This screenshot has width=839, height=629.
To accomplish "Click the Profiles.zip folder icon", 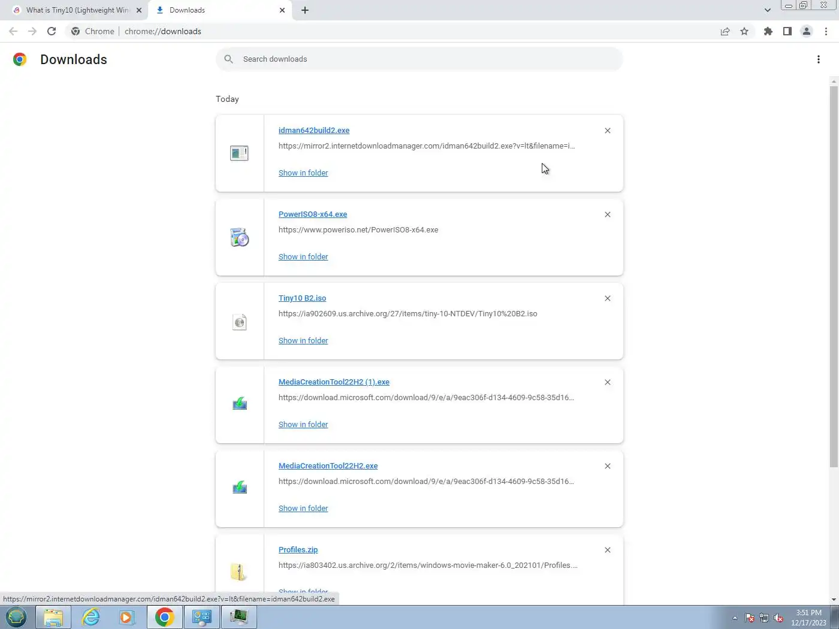I will coord(239,572).
